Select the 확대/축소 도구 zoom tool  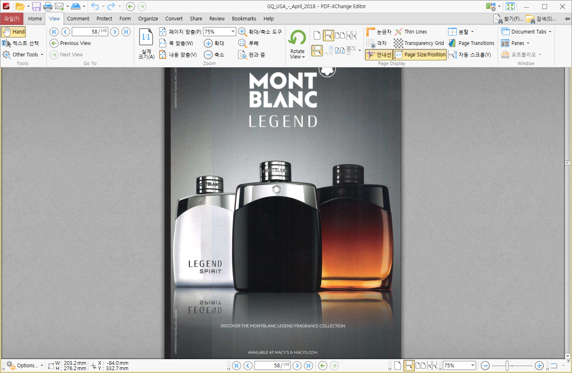coord(260,31)
